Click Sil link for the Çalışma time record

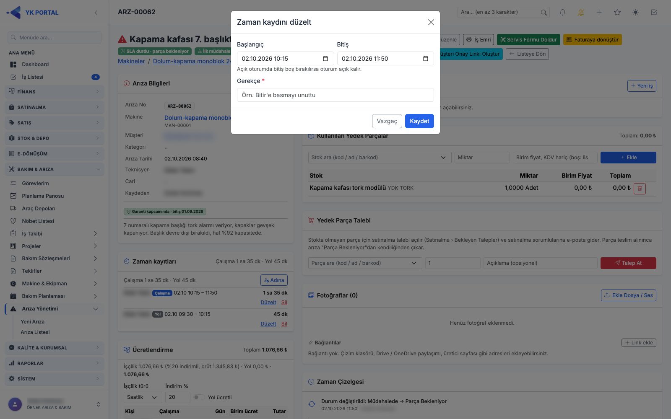click(x=284, y=303)
